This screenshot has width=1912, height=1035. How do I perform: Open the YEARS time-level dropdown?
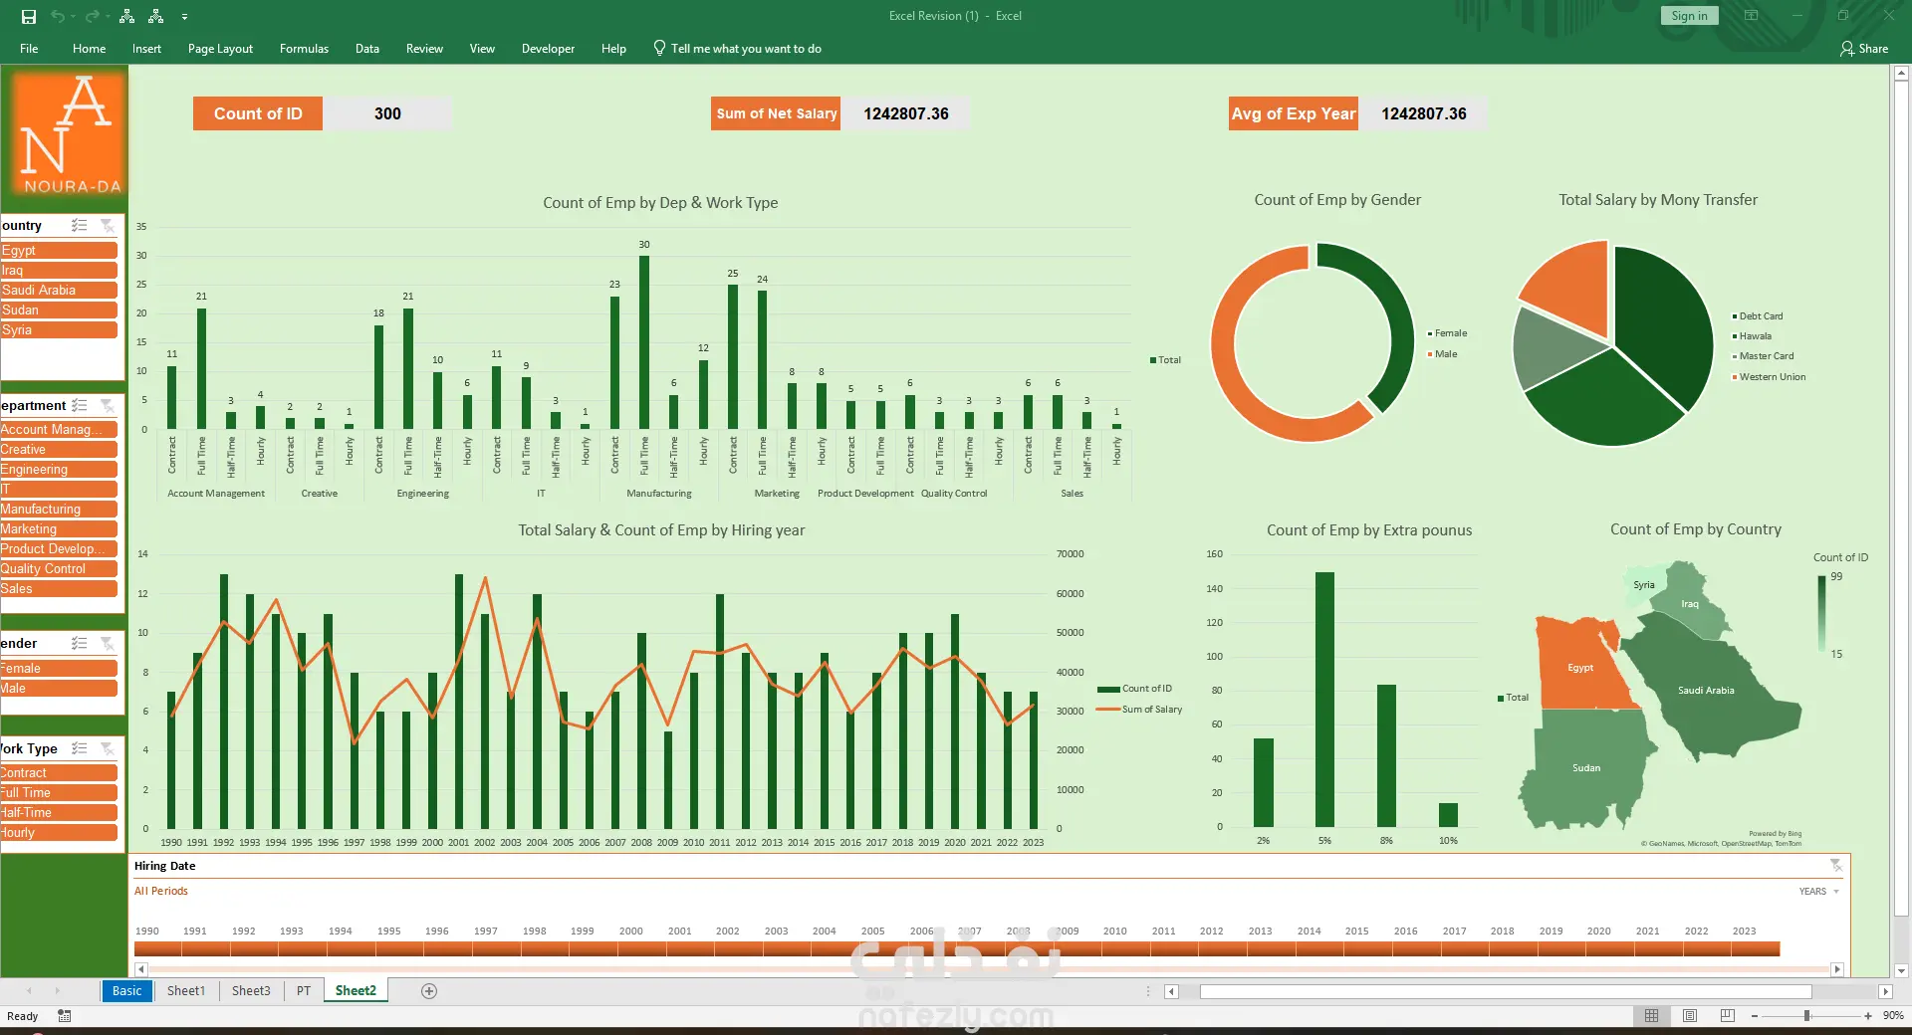(1819, 892)
